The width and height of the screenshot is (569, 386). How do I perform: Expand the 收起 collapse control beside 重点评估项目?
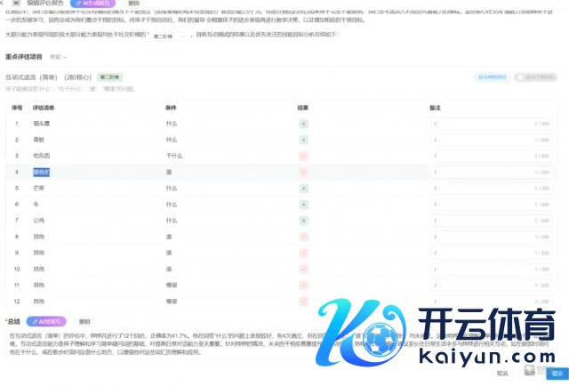[x=58, y=56]
